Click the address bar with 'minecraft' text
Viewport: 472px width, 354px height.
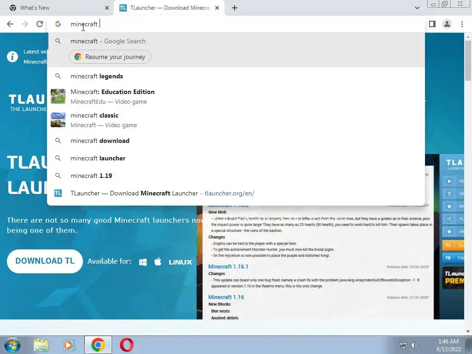point(236,24)
